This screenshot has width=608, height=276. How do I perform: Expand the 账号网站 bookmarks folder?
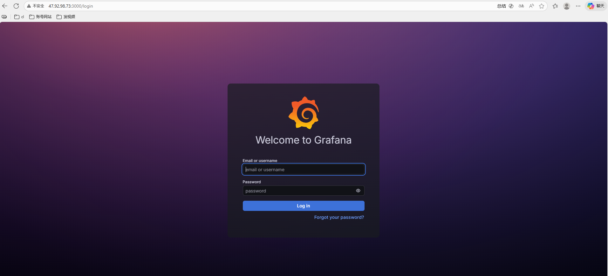tap(40, 17)
